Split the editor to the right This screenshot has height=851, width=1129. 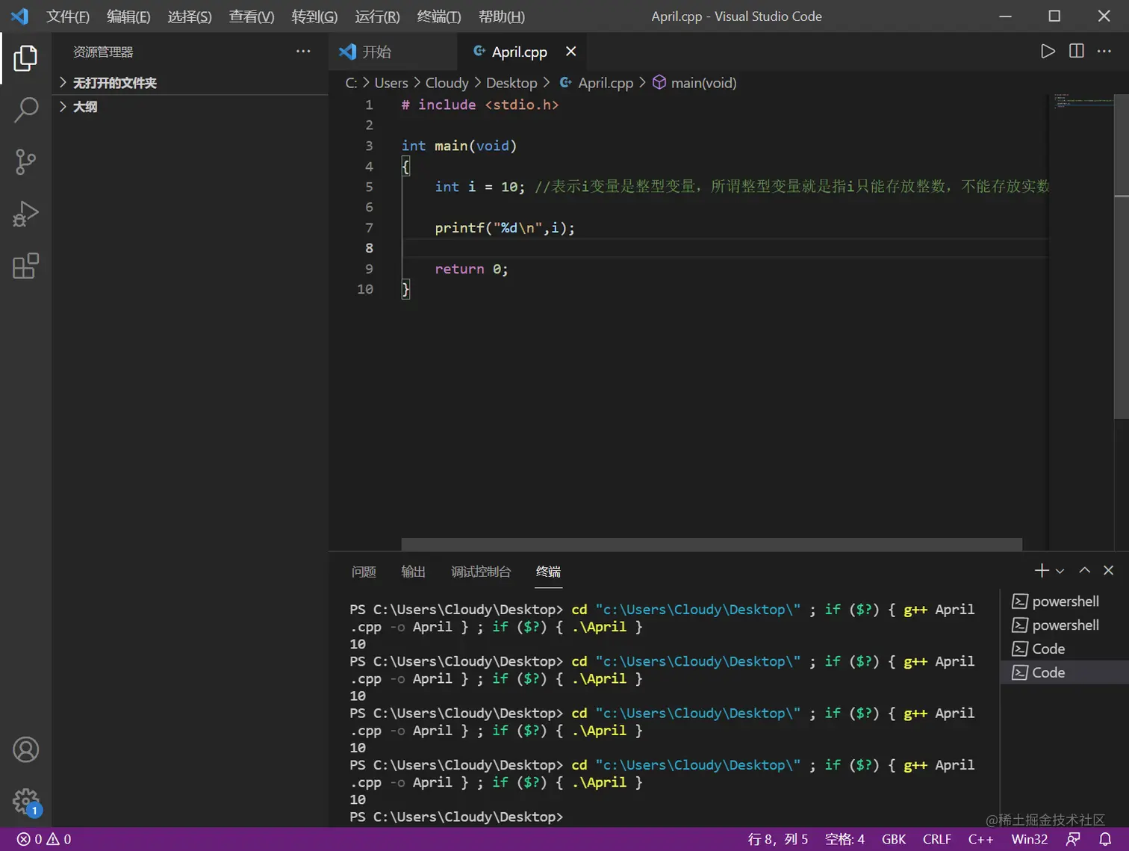[1076, 51]
